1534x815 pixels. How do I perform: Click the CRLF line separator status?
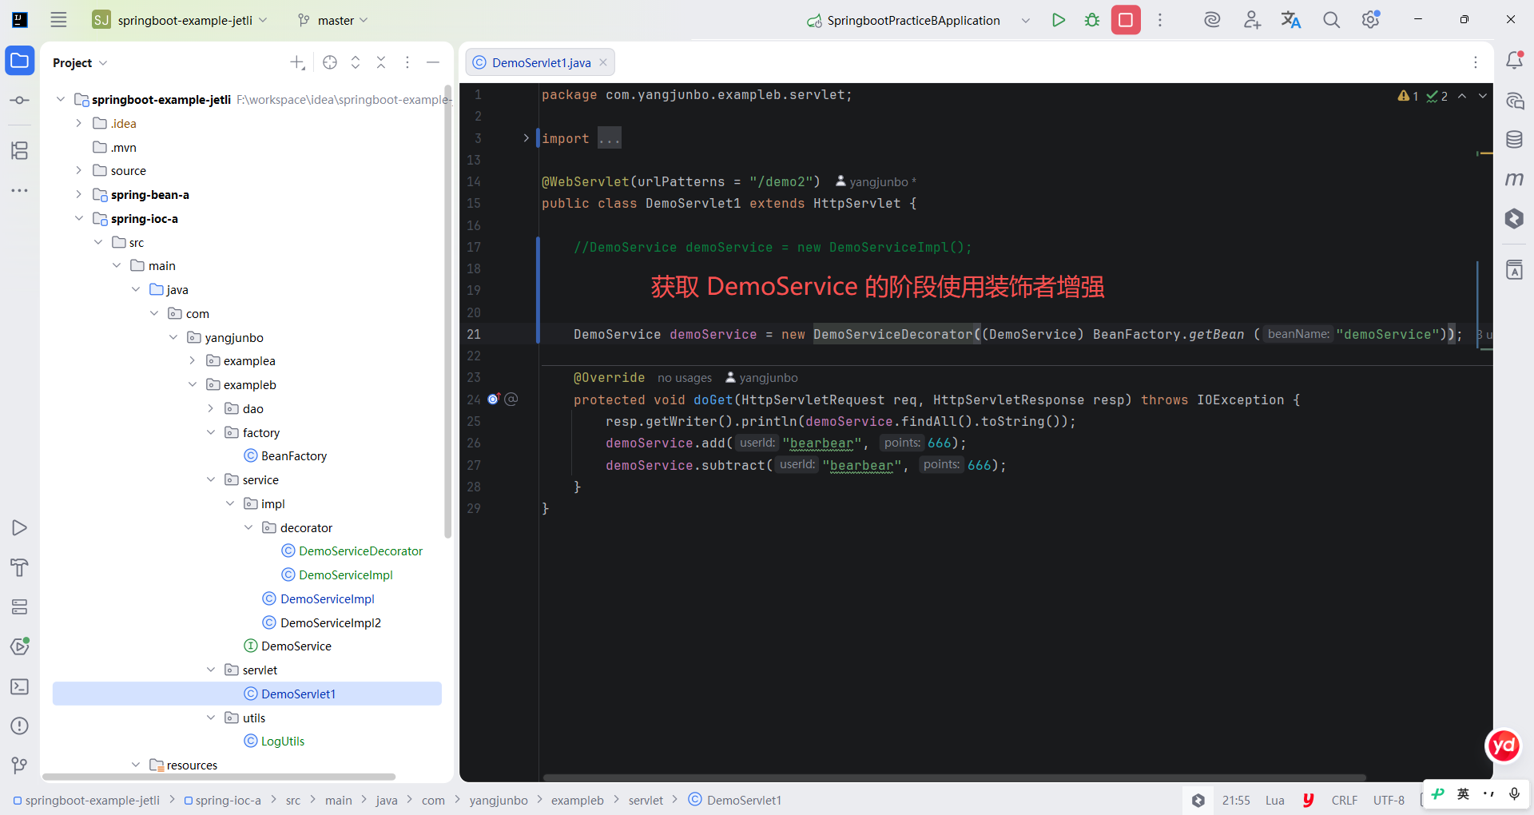click(x=1345, y=800)
